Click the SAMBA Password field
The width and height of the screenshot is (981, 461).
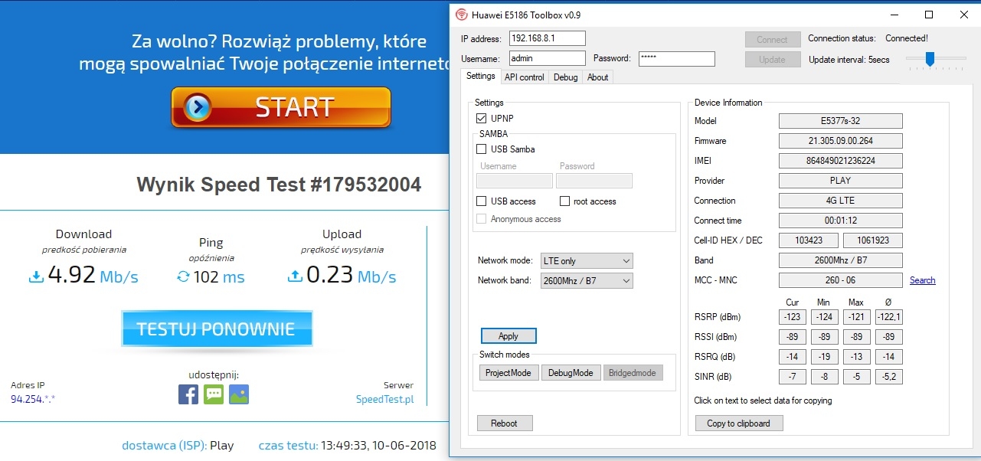click(x=594, y=181)
